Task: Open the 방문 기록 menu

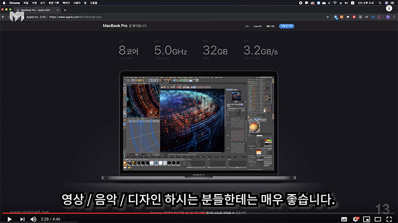Action: click(x=54, y=3)
